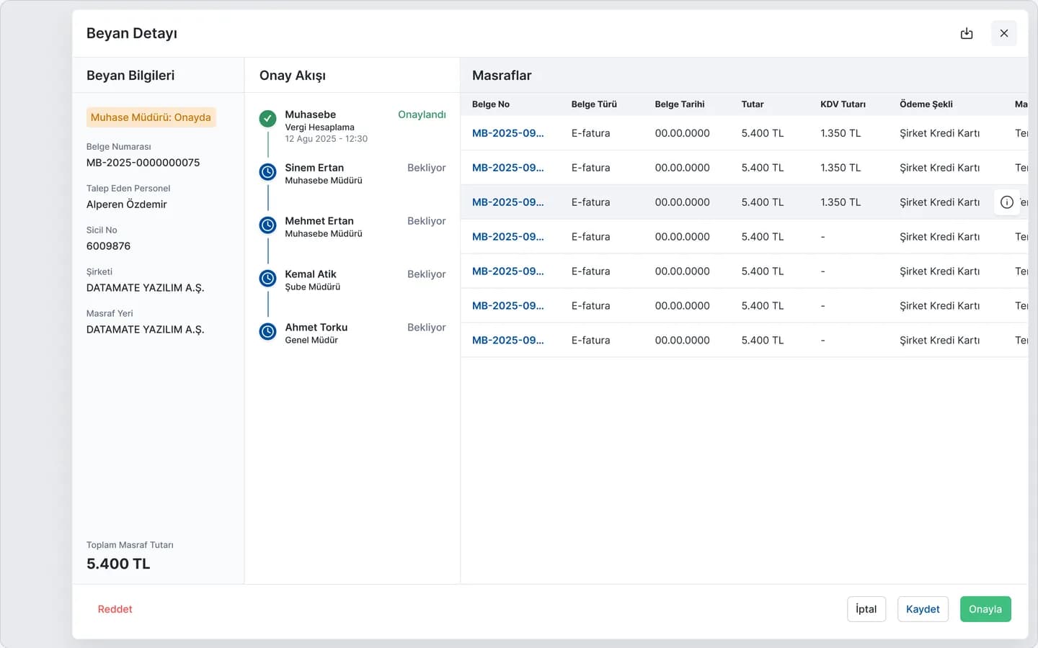The width and height of the screenshot is (1038, 648).
Task: Click the KDV Tutarı column header
Action: tap(843, 104)
